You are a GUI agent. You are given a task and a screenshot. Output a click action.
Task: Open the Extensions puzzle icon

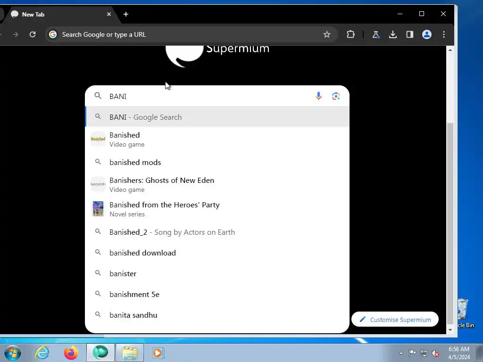click(x=350, y=34)
